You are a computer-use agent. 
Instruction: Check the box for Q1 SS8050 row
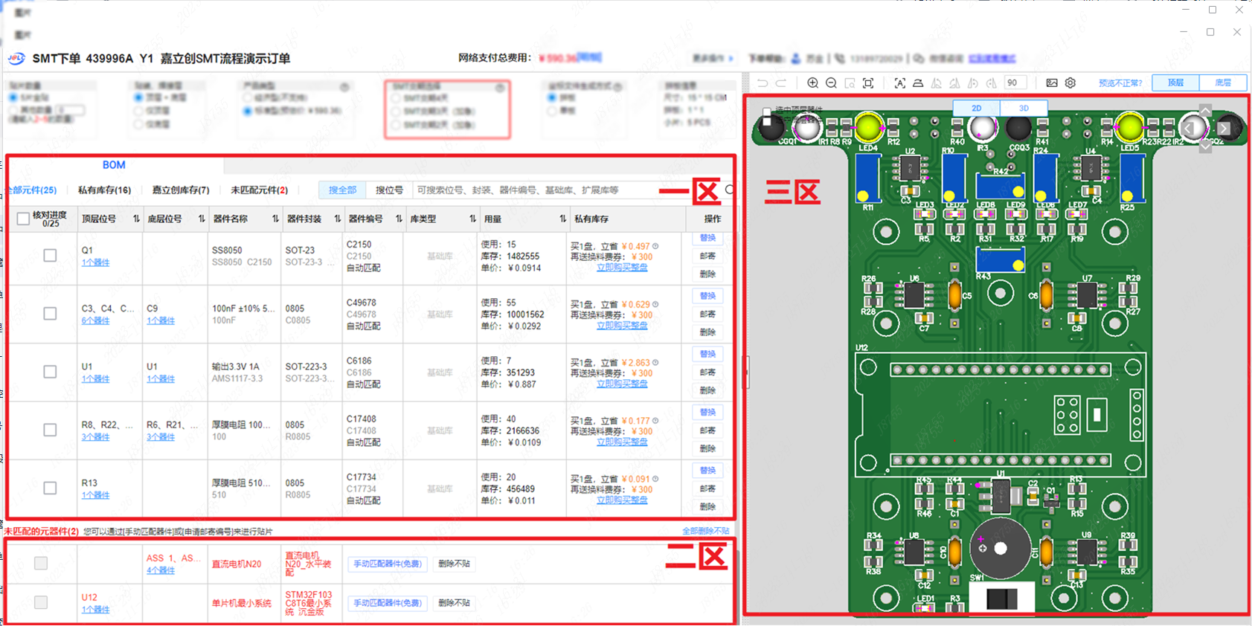[50, 256]
